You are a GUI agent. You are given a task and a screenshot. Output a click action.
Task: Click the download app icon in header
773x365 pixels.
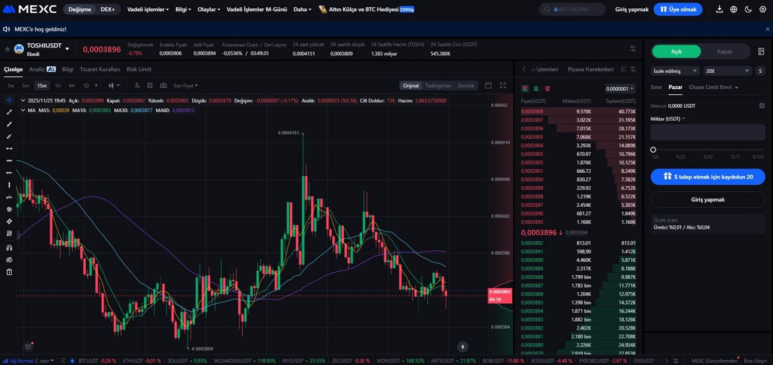(719, 9)
